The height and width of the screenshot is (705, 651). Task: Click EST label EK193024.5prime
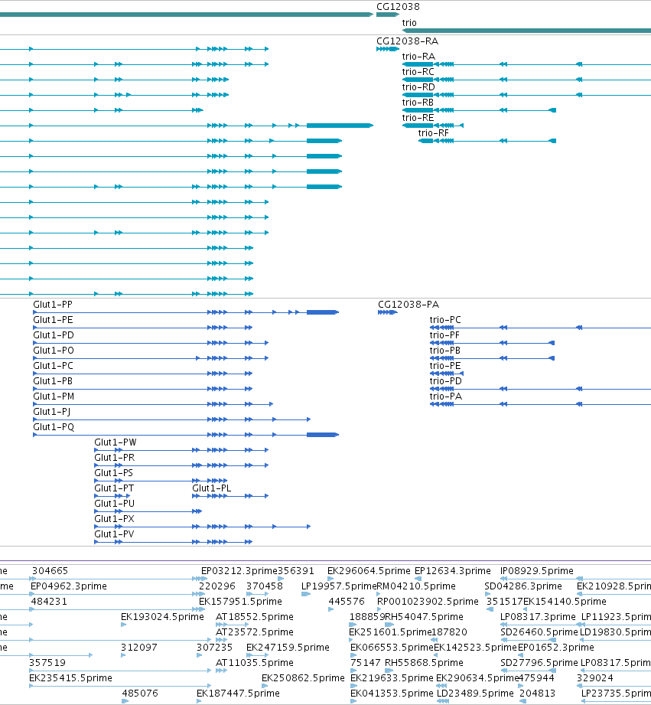tap(162, 616)
